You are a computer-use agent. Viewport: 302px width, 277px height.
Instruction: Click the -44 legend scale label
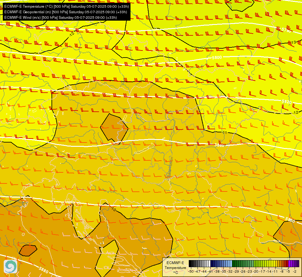click(x=204, y=271)
